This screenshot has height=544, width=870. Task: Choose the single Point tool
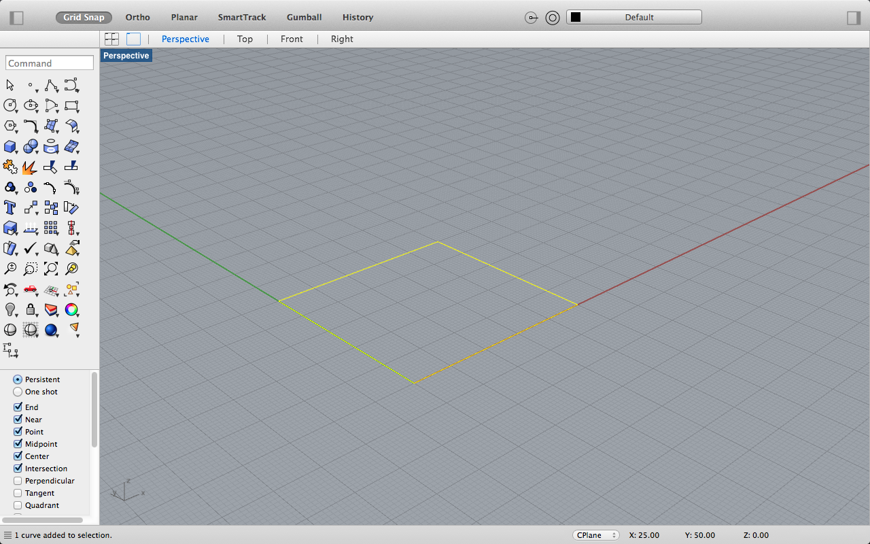(x=31, y=85)
